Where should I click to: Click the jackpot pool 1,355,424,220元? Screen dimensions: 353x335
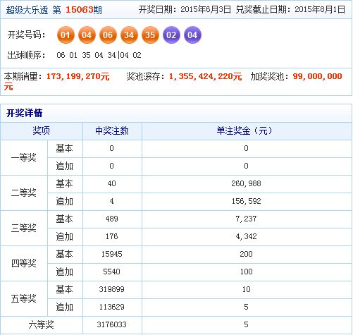(x=205, y=77)
